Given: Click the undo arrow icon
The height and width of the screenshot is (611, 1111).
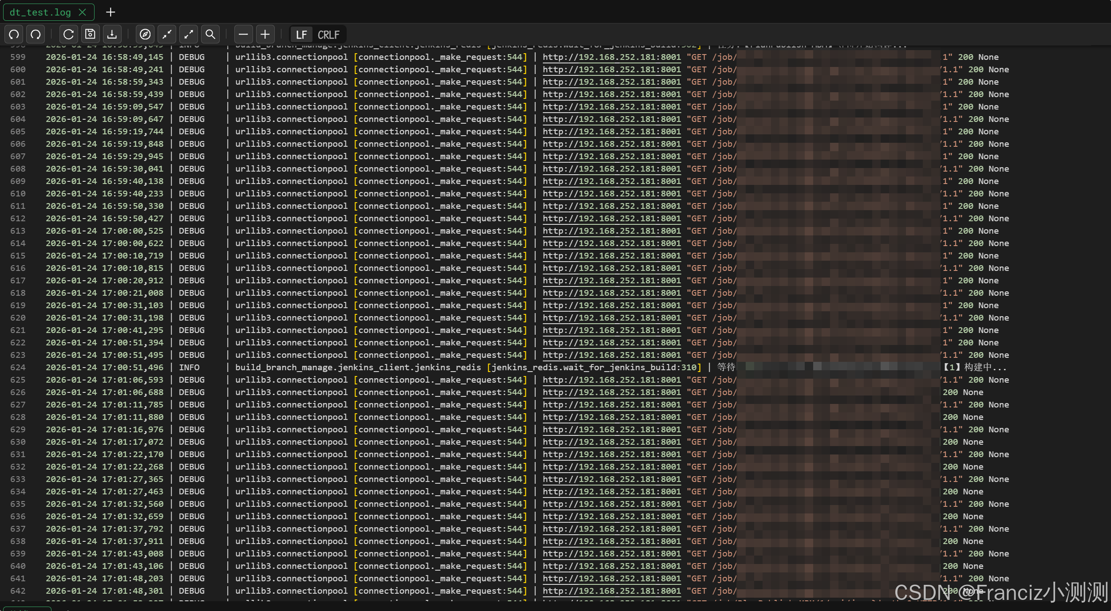Looking at the screenshot, I should pyautogui.click(x=14, y=34).
